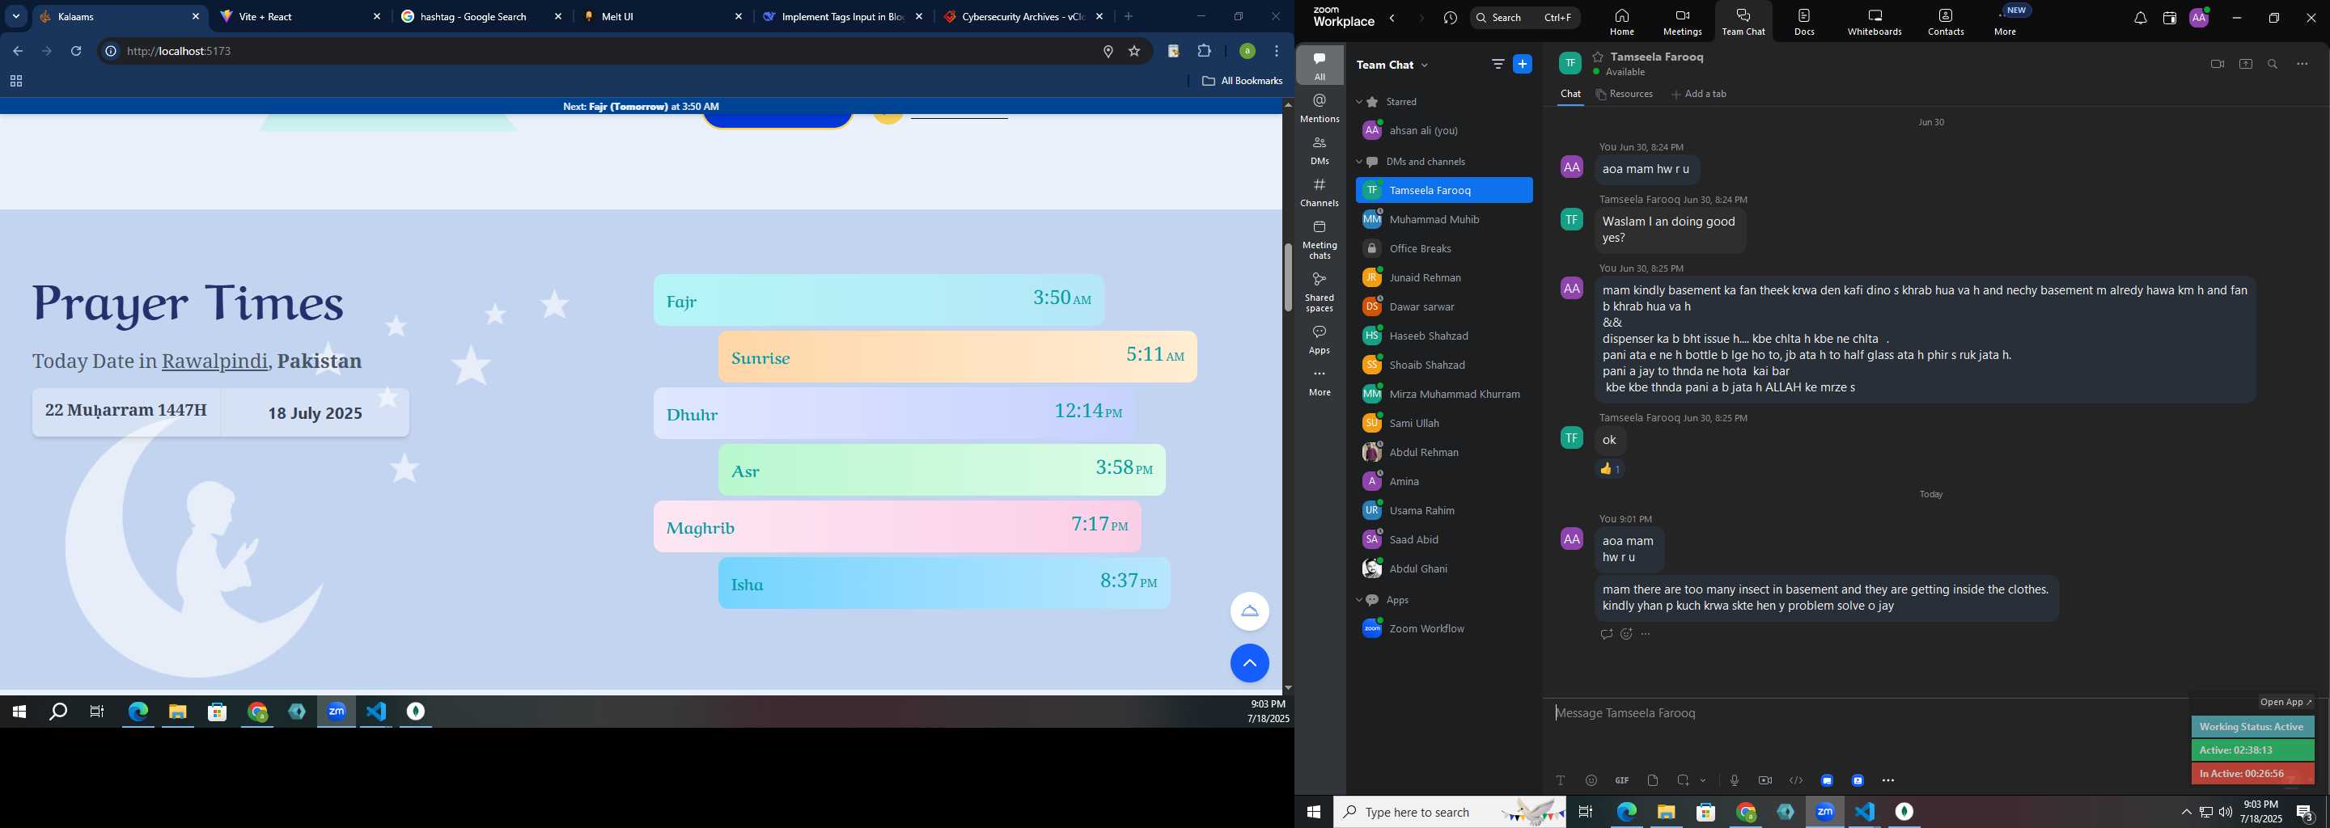Show hidden system tray icons

(x=2186, y=812)
